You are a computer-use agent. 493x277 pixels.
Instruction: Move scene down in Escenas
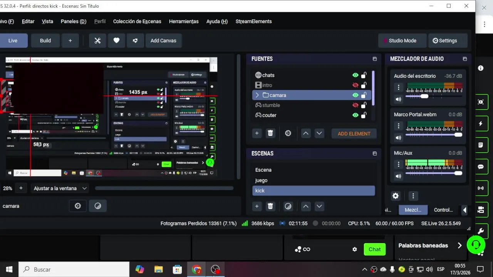pos(319,206)
